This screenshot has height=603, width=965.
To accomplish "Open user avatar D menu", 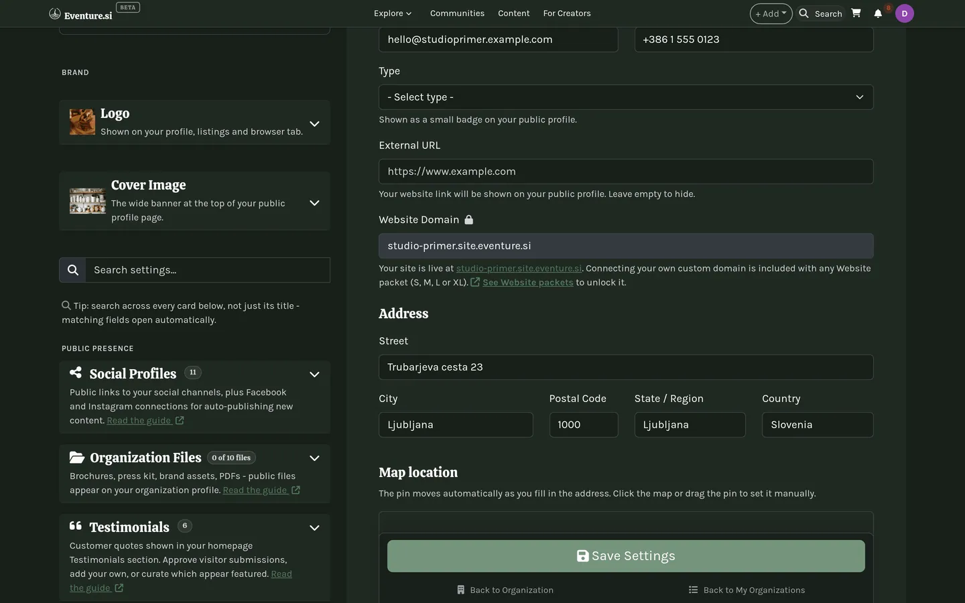I will coord(905,13).
